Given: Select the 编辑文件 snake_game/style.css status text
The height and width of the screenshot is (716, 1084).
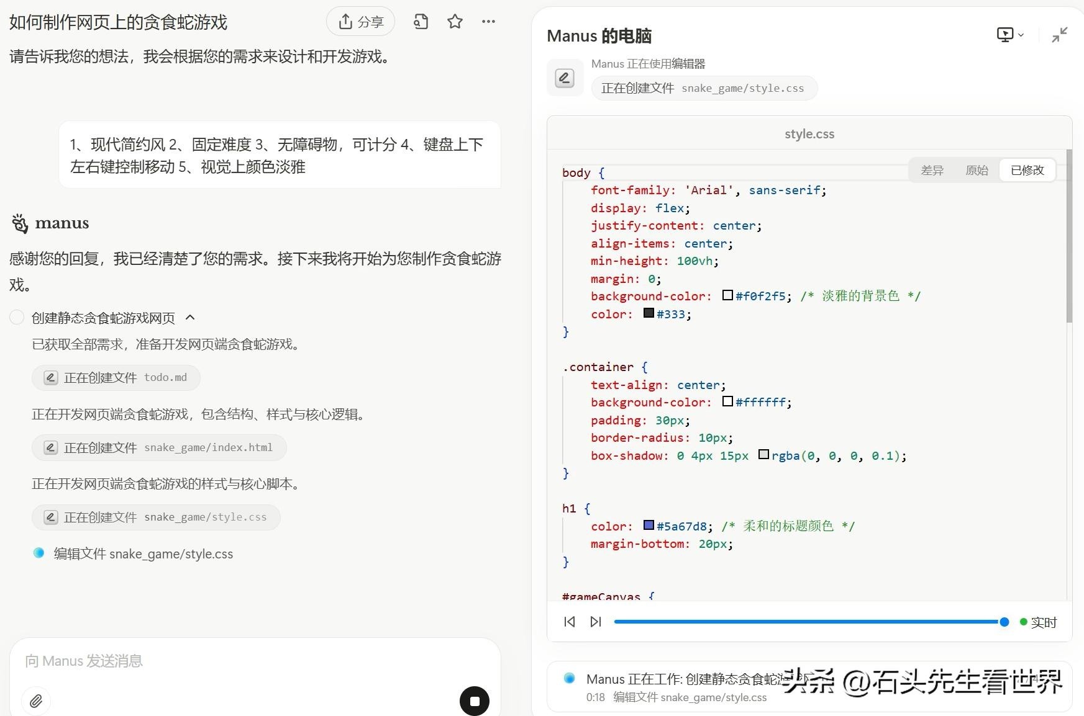Looking at the screenshot, I should (143, 553).
